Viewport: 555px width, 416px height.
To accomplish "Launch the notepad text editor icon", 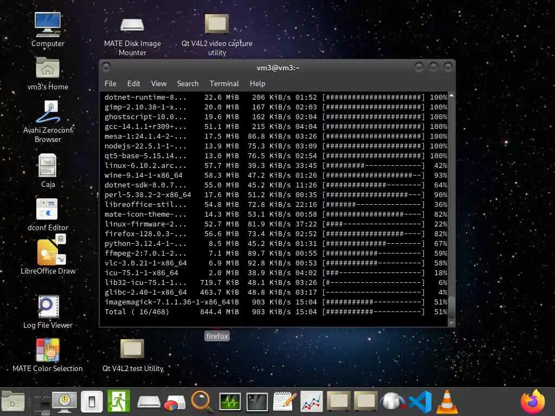I will [x=285, y=401].
